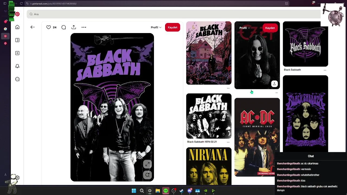Open the AC/DC tour poster pin

click(x=257, y=137)
